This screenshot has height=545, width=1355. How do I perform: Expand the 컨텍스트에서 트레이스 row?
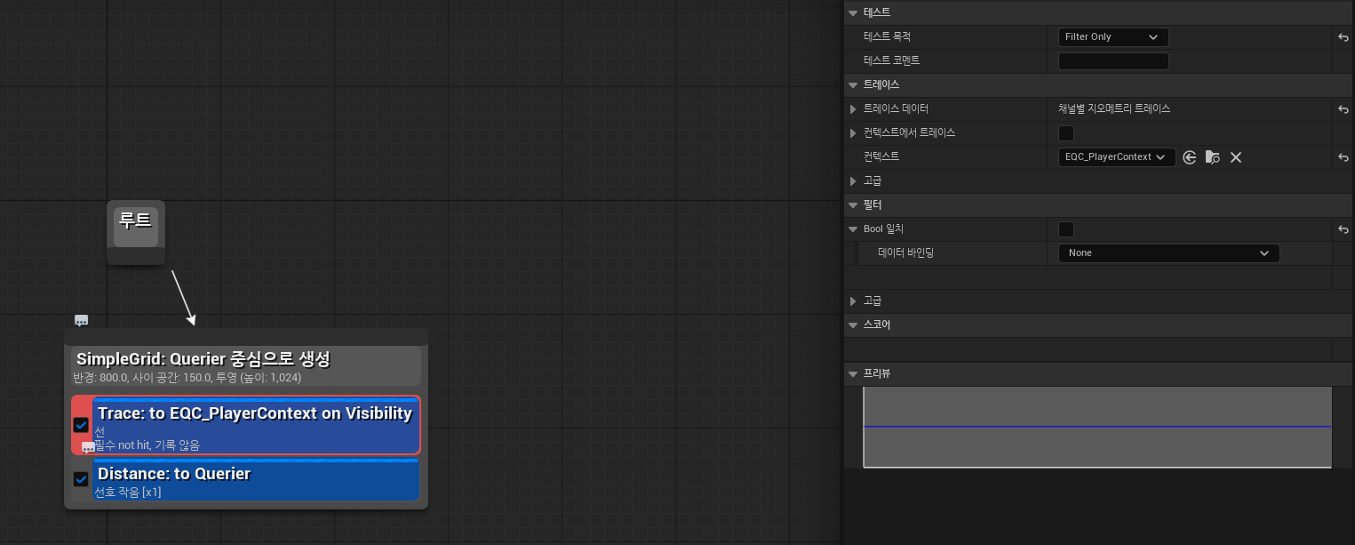(x=854, y=133)
